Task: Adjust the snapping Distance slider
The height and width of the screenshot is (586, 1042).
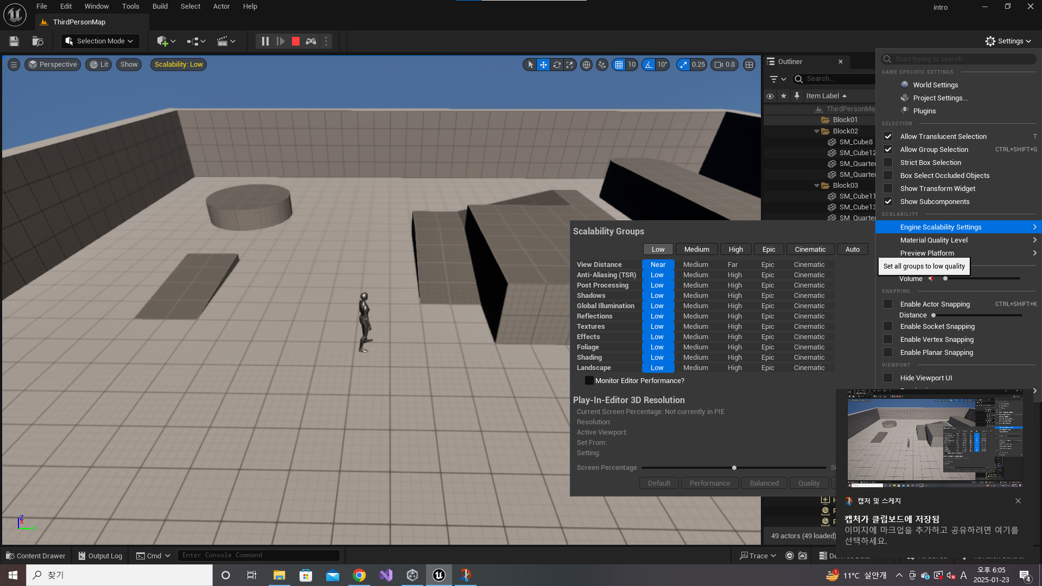Action: (x=977, y=315)
